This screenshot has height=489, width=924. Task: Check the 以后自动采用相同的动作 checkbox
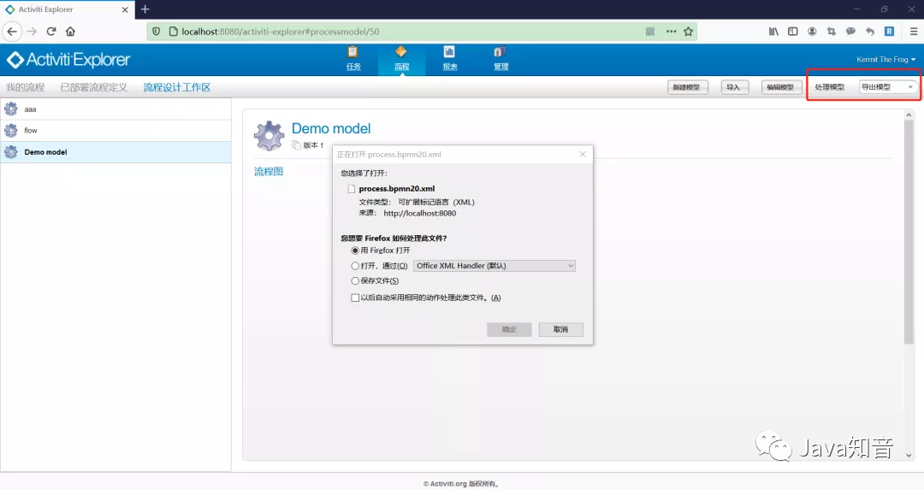pyautogui.click(x=355, y=298)
